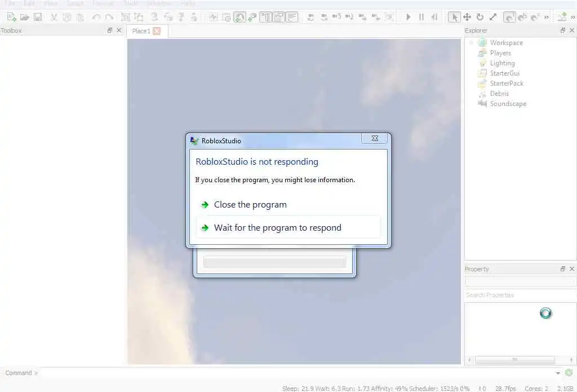Screen dimensions: 577x392
Task: Undock the Explorer panel
Action: pyautogui.click(x=563, y=30)
